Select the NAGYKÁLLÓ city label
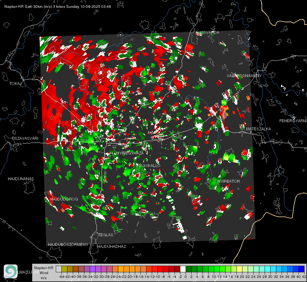This screenshot has height=282, width=307. click(149, 165)
